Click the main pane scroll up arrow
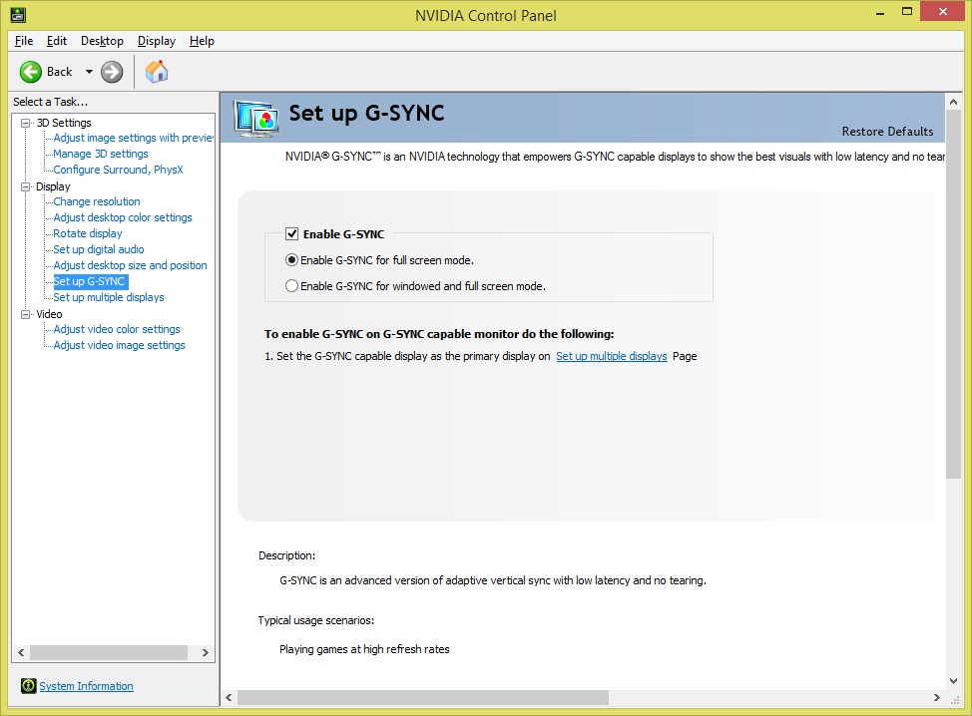The image size is (972, 716). pyautogui.click(x=953, y=102)
